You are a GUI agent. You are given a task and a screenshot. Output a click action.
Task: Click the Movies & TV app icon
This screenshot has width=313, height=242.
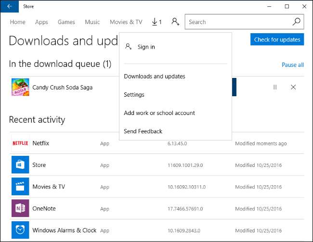[x=20, y=187]
